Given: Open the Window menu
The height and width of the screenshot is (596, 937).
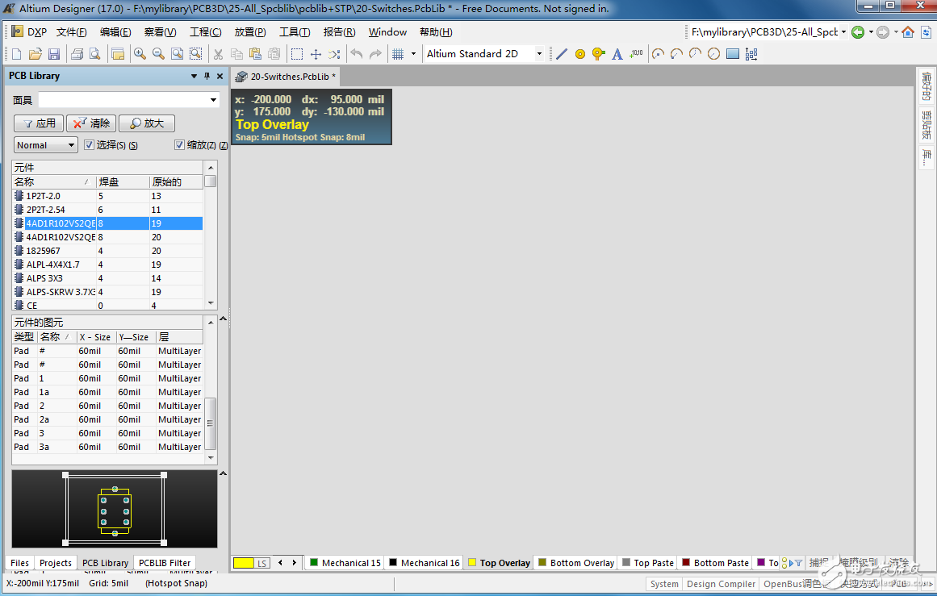Looking at the screenshot, I should (x=387, y=32).
